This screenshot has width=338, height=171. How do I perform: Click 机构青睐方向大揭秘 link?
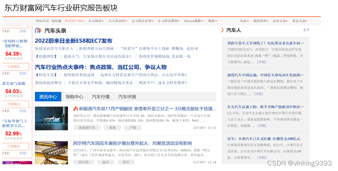(x=96, y=49)
